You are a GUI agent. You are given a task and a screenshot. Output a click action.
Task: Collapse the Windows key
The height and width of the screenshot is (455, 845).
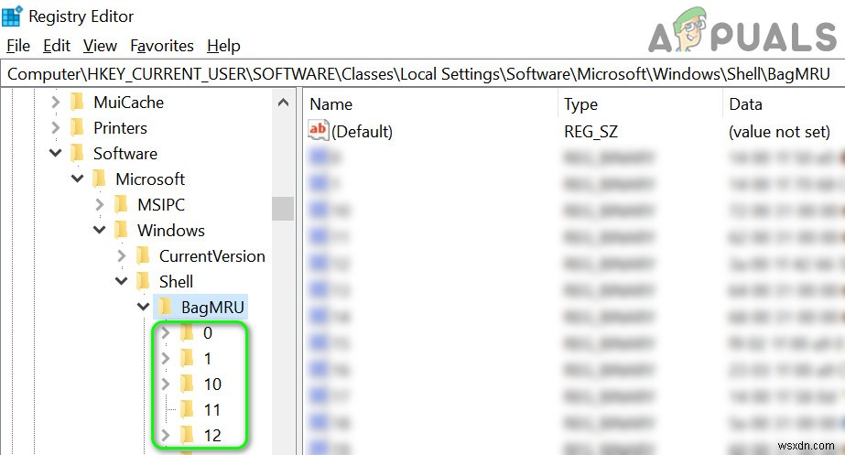click(x=99, y=230)
